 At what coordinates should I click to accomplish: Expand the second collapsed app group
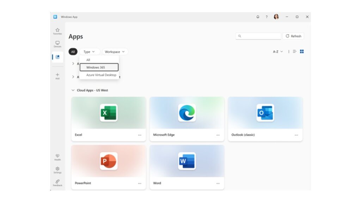[73, 77]
